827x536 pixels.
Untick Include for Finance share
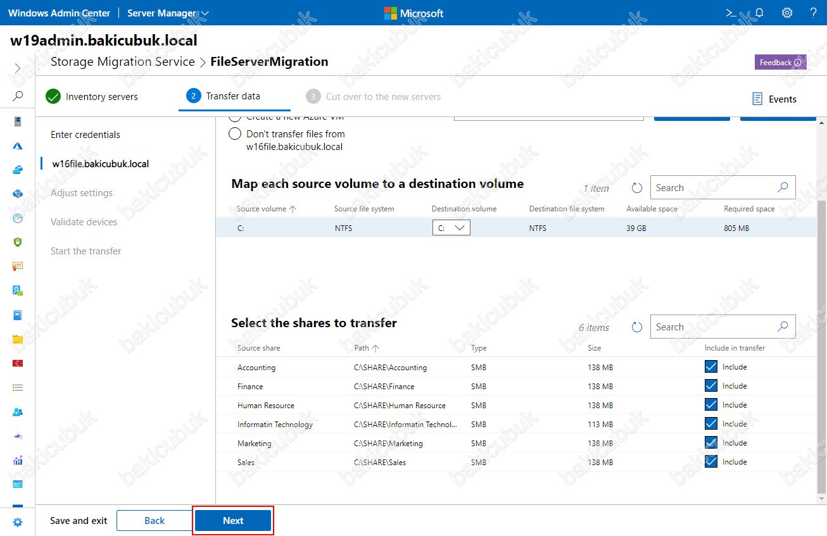pyautogui.click(x=711, y=385)
